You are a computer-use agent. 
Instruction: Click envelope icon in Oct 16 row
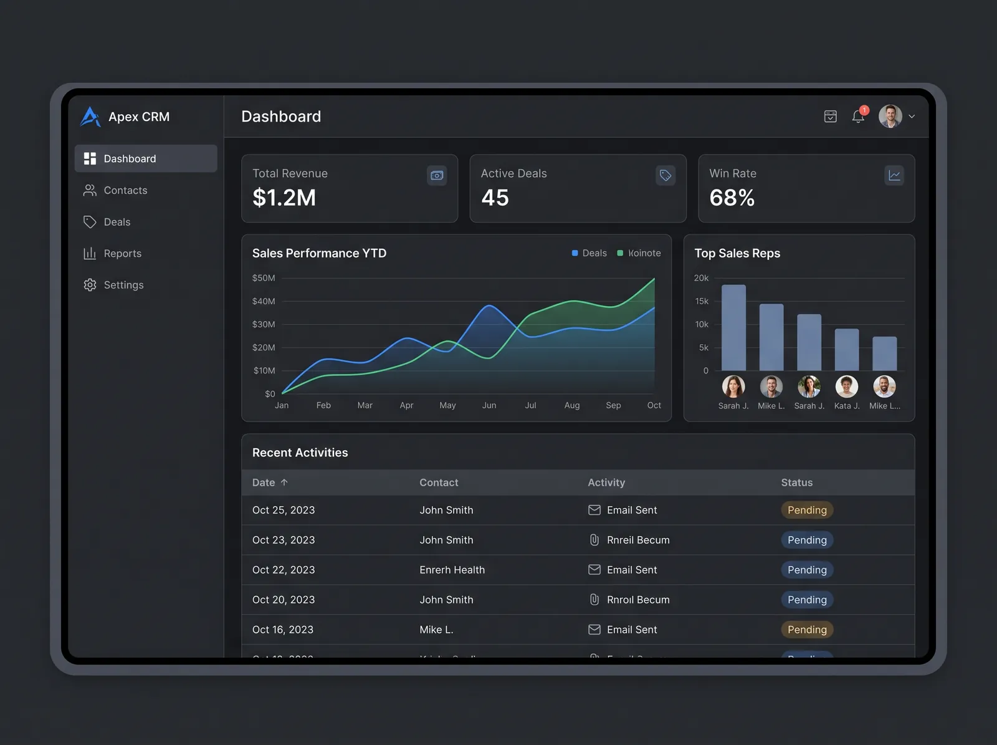pos(594,630)
